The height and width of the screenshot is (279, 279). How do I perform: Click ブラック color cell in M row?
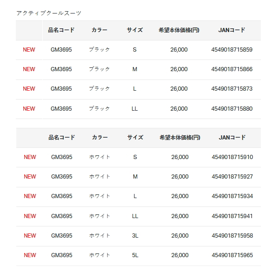point(99,69)
